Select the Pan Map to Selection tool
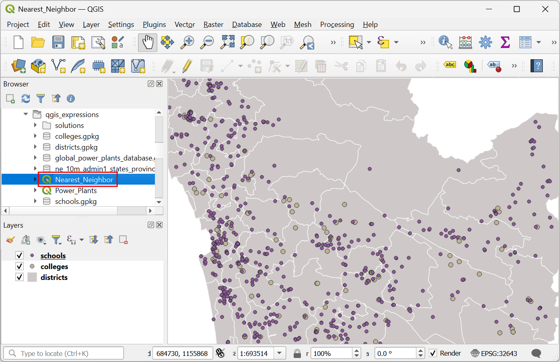 167,42
